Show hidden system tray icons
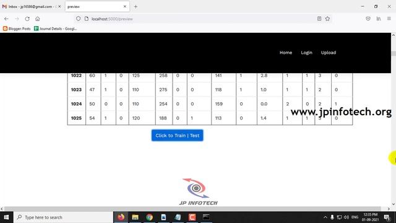 [325, 217]
